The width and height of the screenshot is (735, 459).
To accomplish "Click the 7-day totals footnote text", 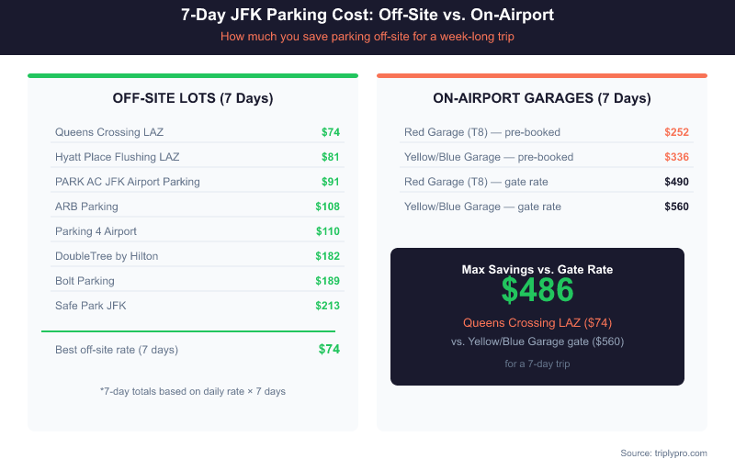I will 193,391.
